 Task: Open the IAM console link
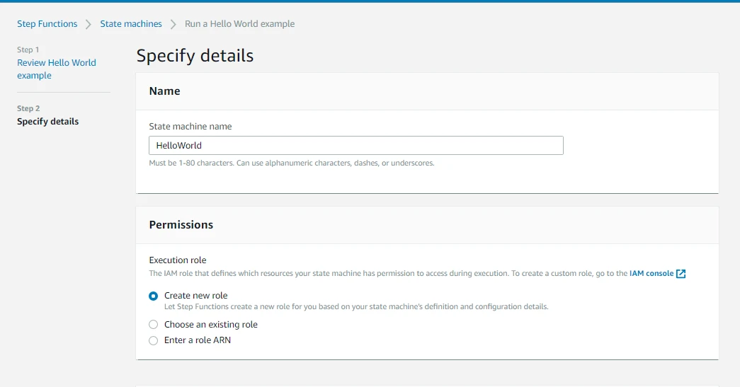(651, 273)
